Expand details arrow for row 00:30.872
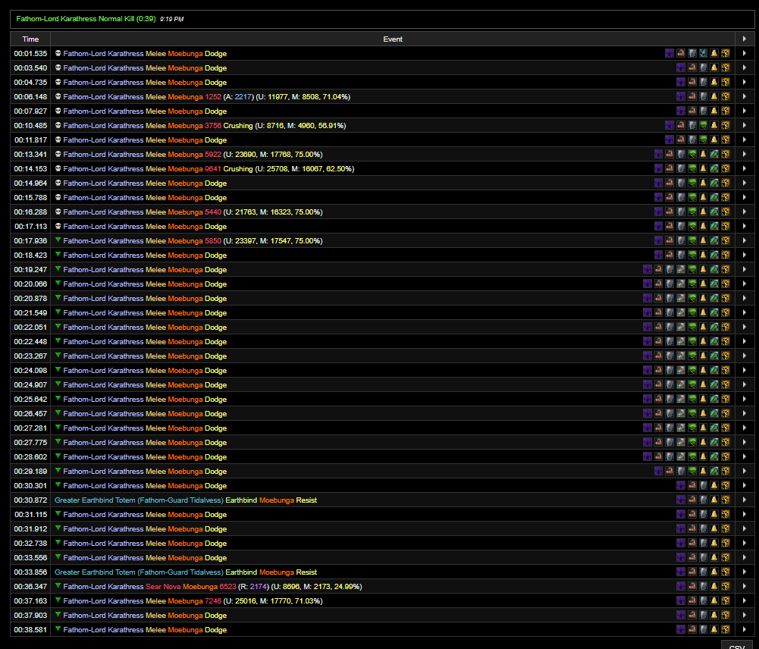Viewport: 759px width, 649px height. click(x=745, y=500)
